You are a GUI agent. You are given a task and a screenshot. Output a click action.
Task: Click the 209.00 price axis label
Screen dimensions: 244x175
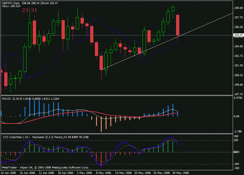click(x=239, y=8)
